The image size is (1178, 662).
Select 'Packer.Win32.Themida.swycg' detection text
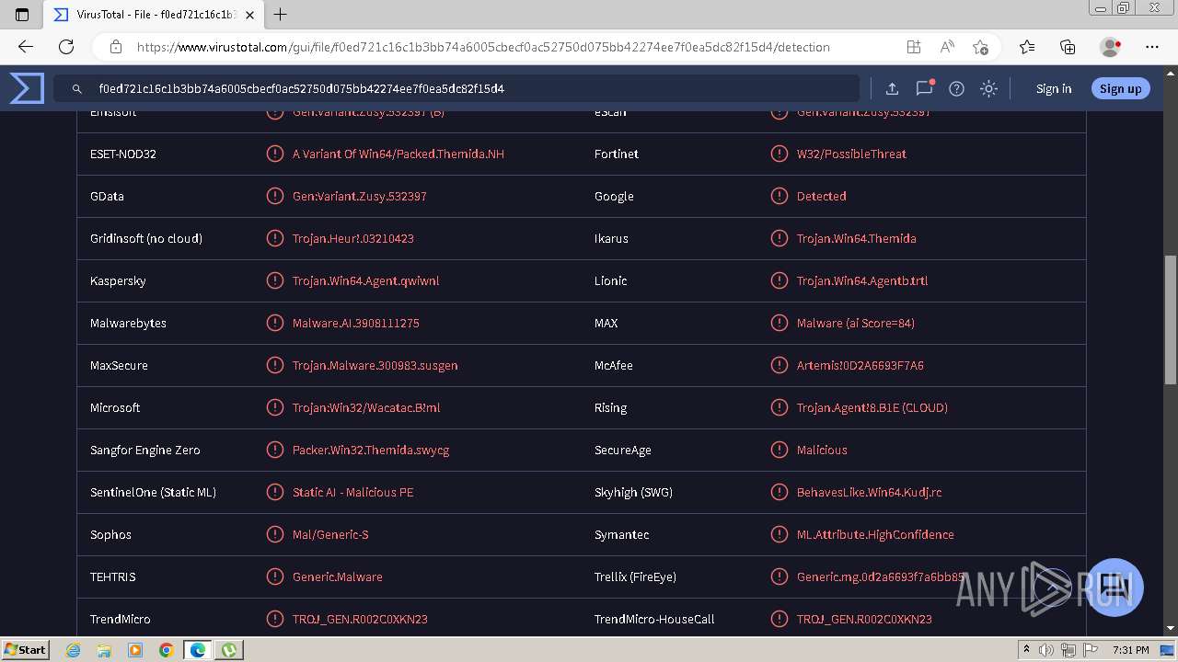click(371, 450)
